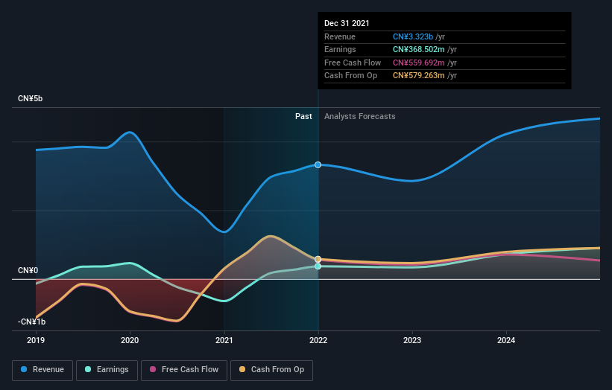612x390 pixels.
Task: Select the blue Revenue data point marker
Action: (318, 164)
